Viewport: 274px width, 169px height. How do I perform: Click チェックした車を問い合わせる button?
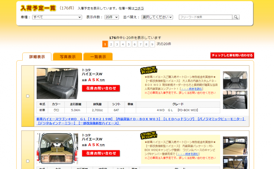pyautogui.click(x=232, y=55)
